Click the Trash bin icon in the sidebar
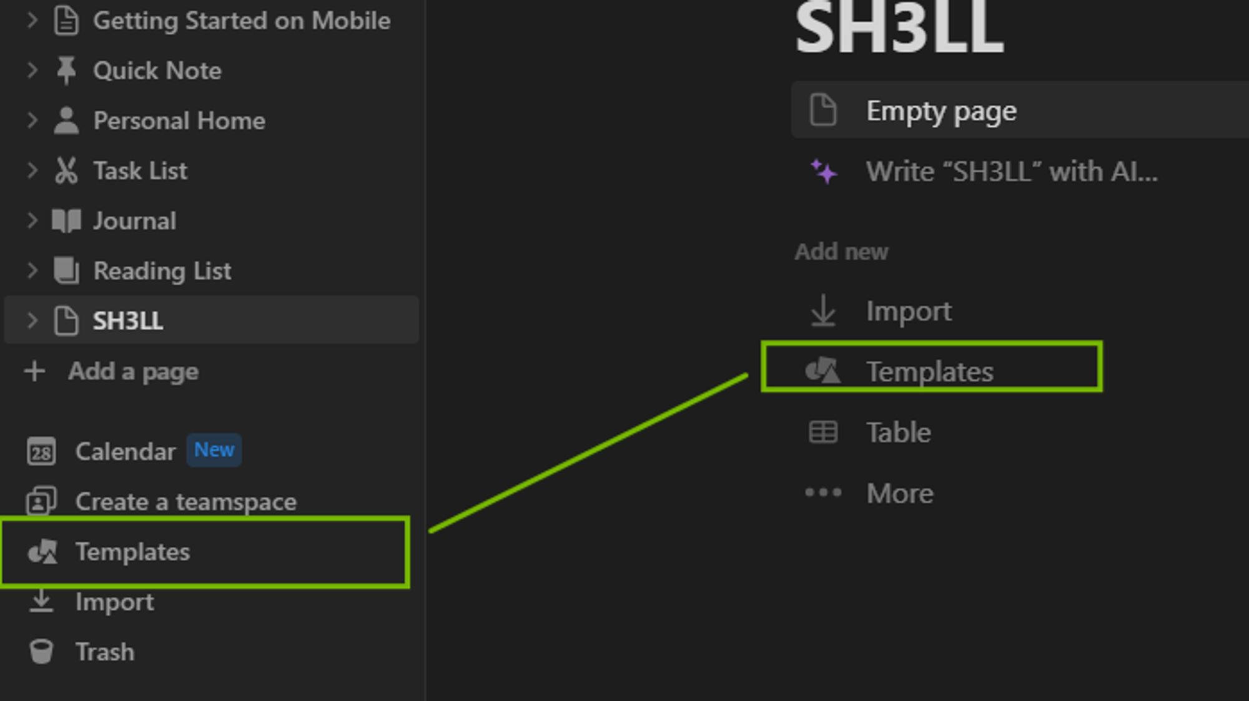Viewport: 1249px width, 701px height. point(41,652)
